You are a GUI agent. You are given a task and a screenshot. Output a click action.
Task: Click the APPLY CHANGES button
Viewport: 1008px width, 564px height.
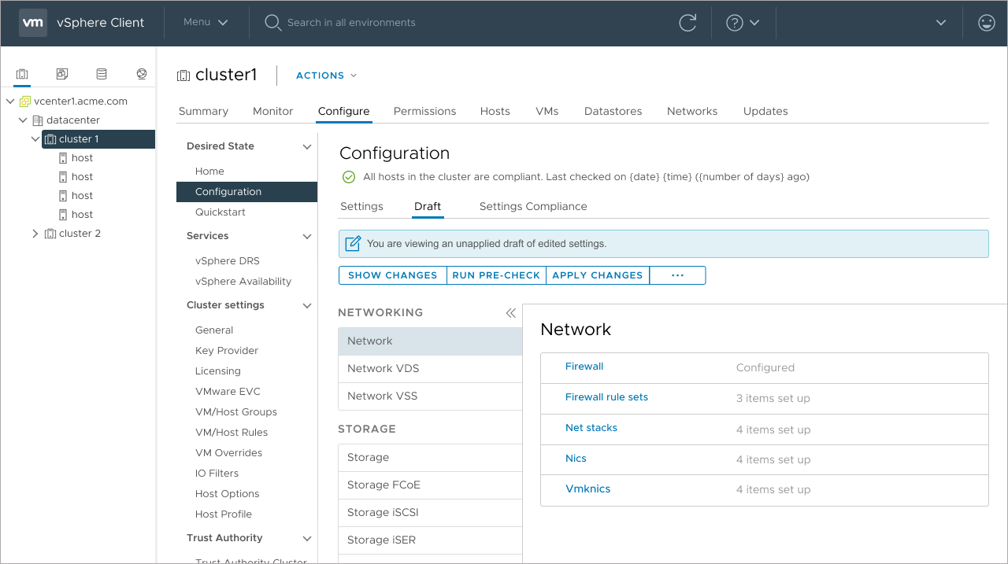(598, 275)
